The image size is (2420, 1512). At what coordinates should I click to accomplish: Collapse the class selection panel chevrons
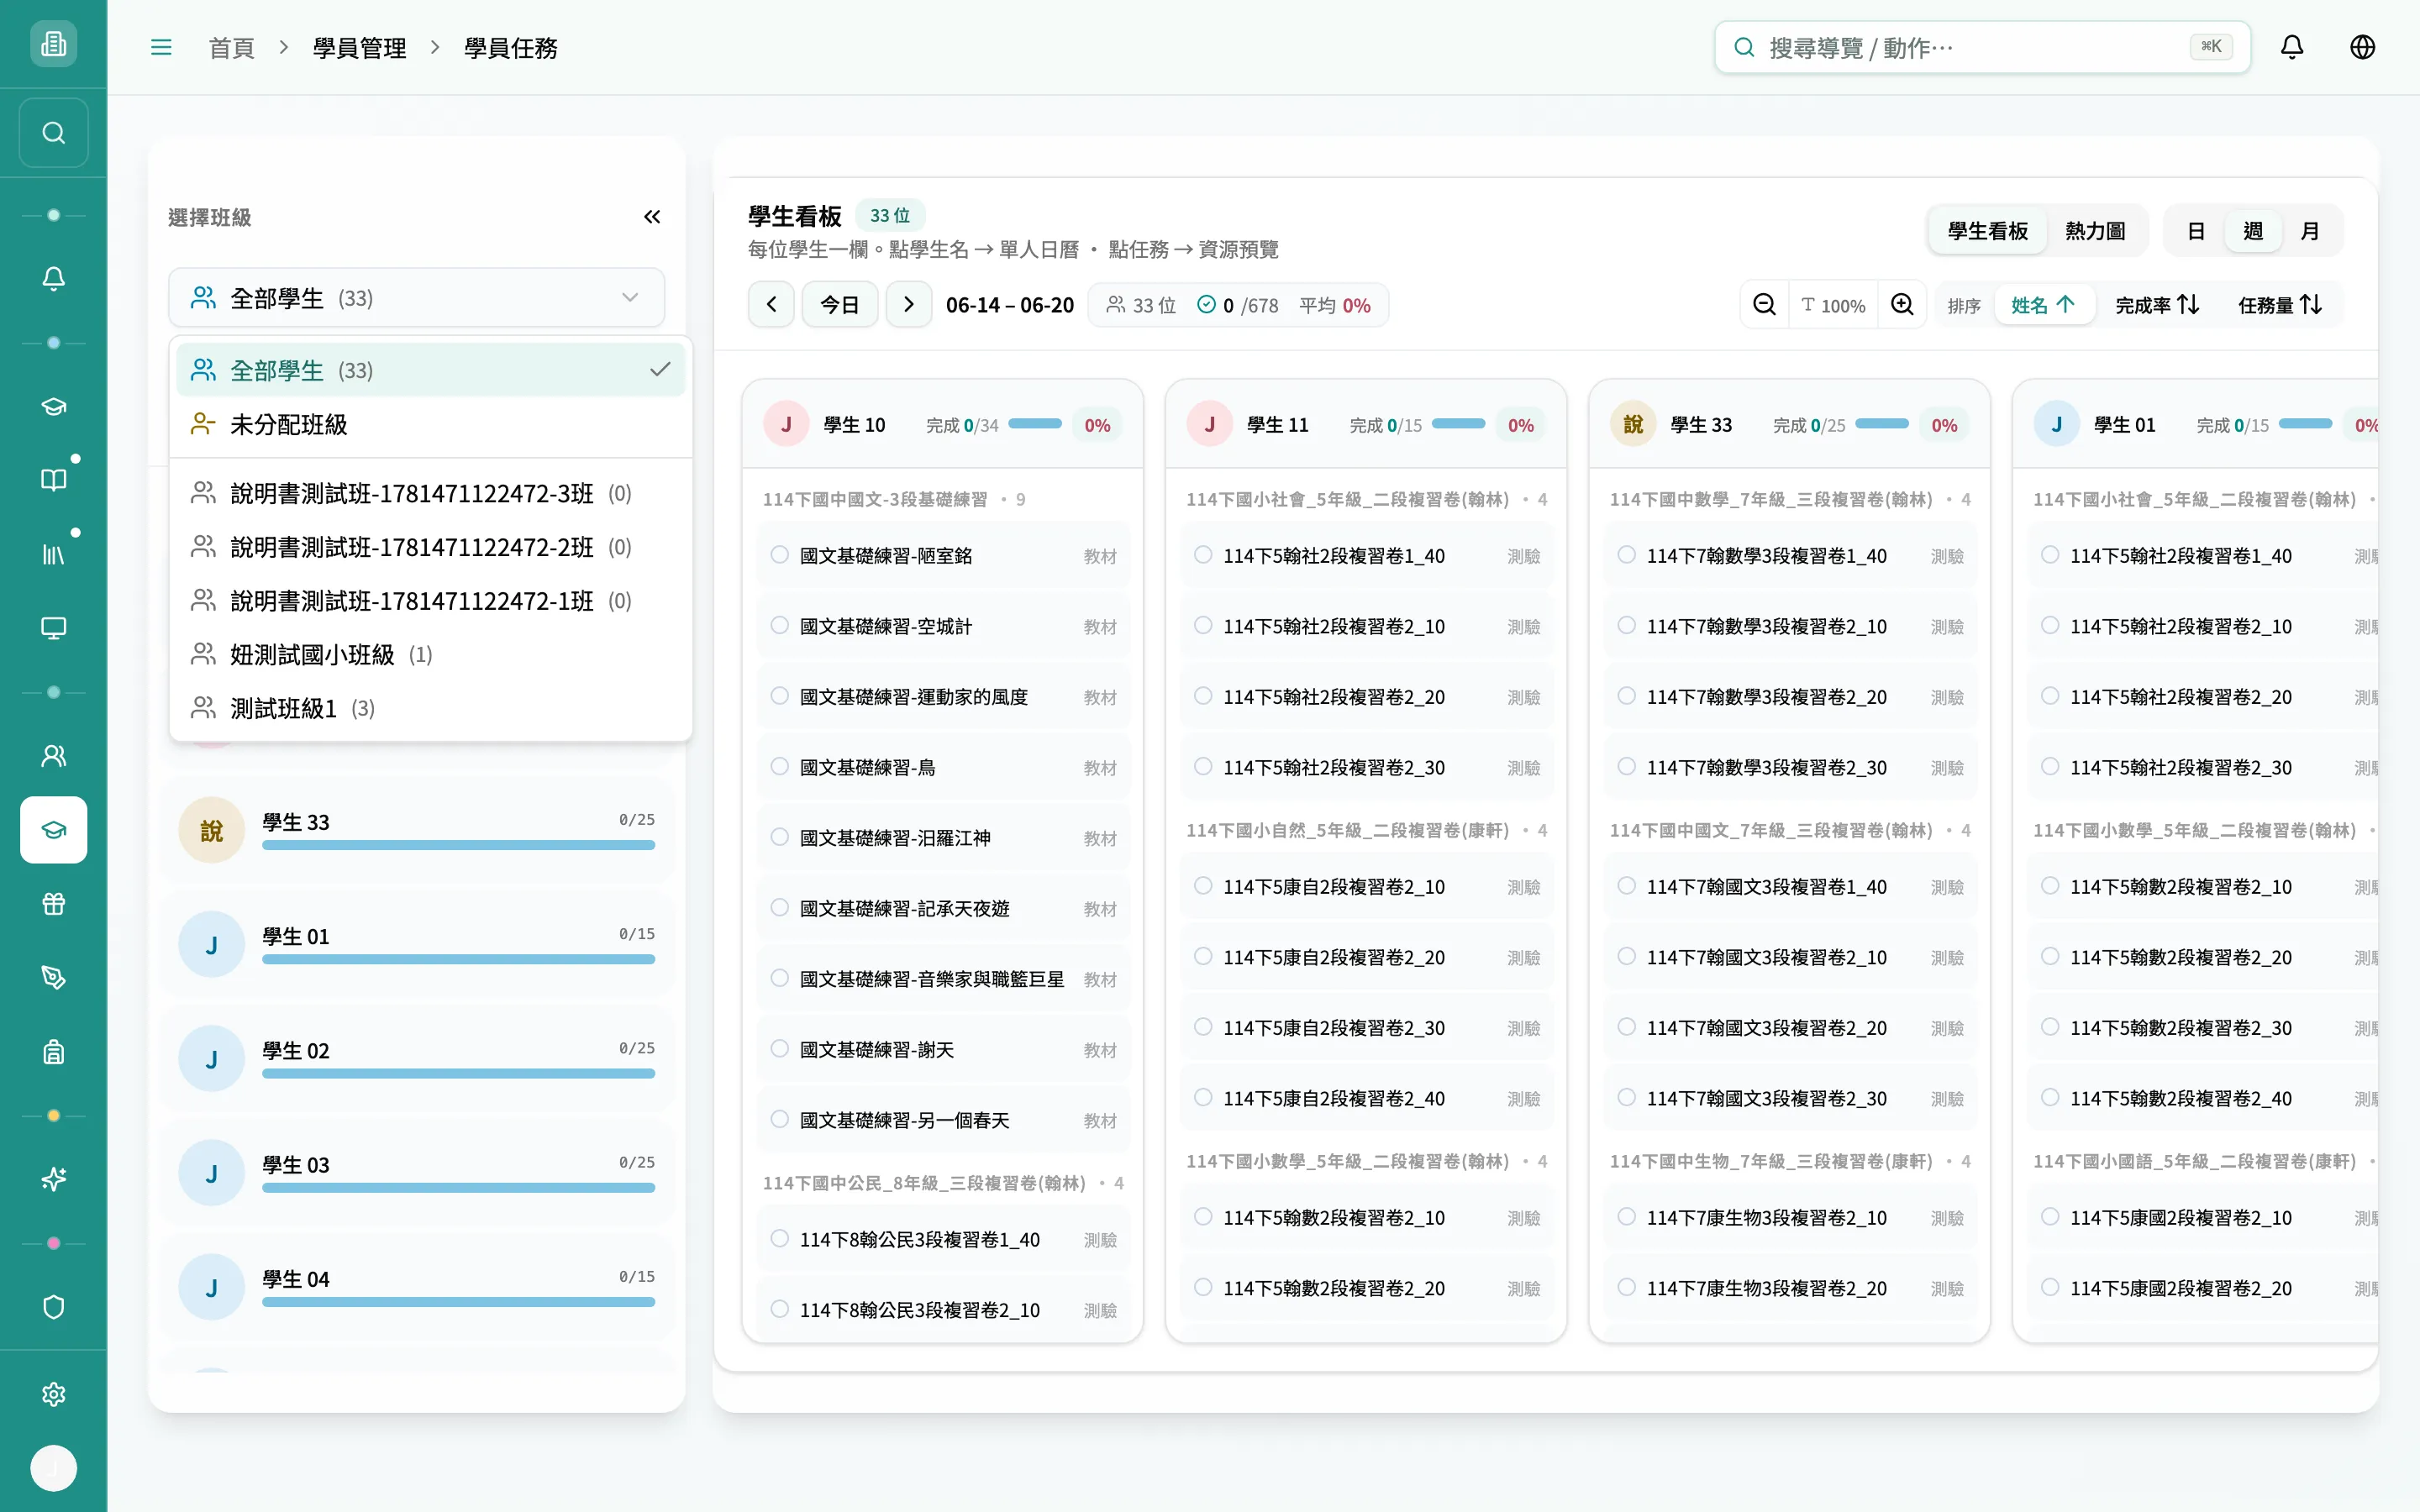click(x=652, y=217)
